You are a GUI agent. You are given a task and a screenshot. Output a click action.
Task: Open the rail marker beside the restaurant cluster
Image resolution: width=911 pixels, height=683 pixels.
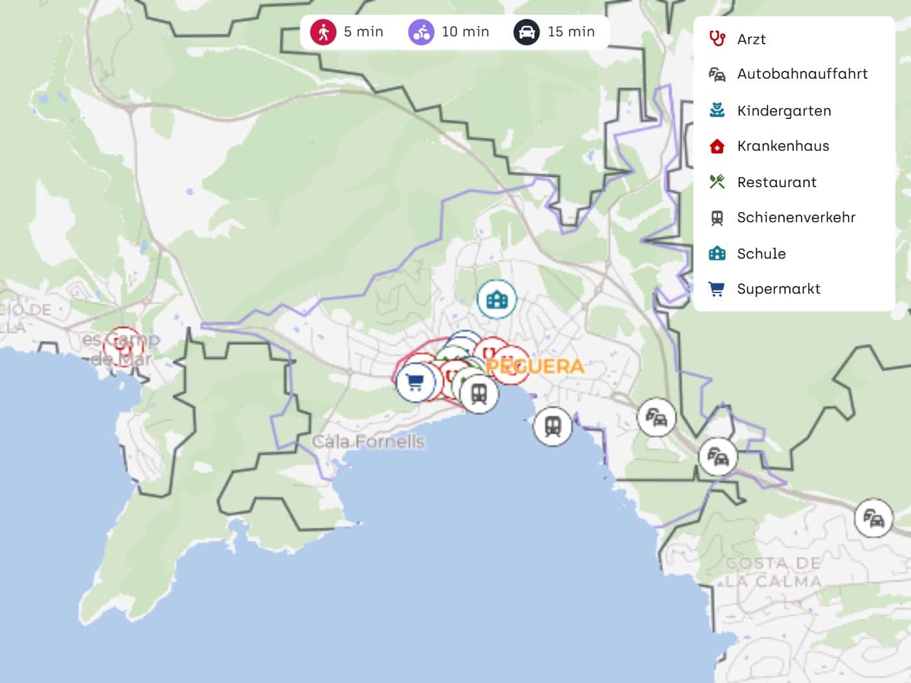click(480, 394)
